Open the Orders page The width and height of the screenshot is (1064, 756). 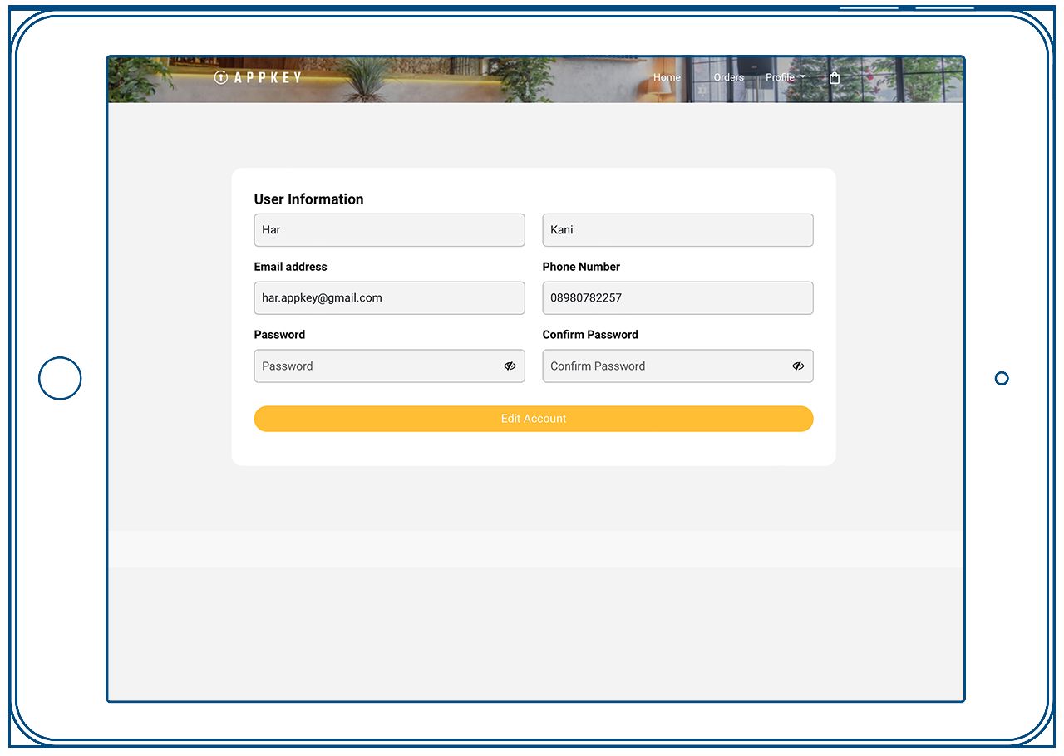click(x=728, y=77)
